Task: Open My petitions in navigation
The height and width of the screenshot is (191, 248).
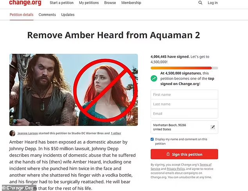Action: [89, 3]
